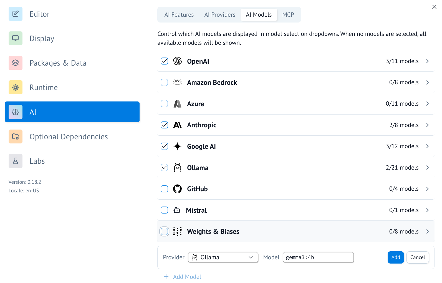Expand the Anthropic models list chevron

(427, 125)
